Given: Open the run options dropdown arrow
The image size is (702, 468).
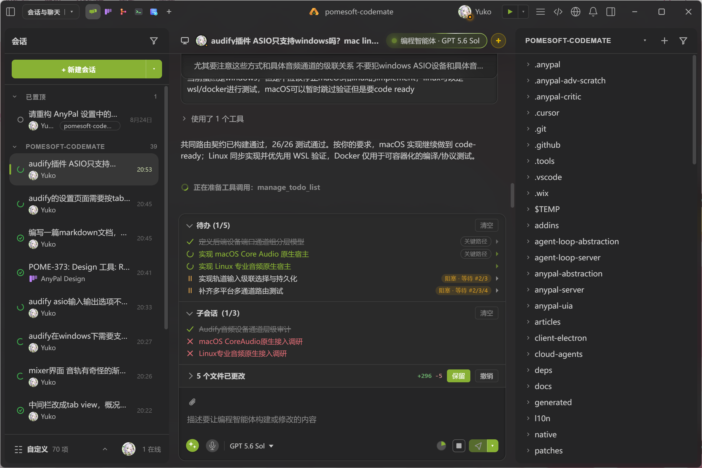Looking at the screenshot, I should pos(523,12).
